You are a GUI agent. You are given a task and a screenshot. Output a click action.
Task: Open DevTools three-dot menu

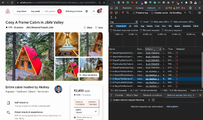click(195, 8)
